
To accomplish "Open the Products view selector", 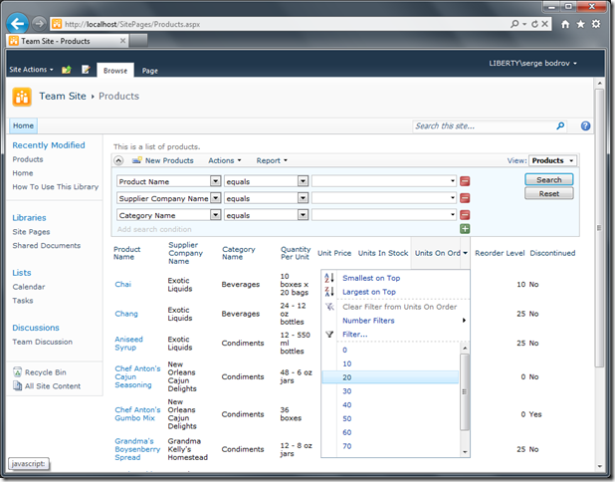I will tap(552, 160).
